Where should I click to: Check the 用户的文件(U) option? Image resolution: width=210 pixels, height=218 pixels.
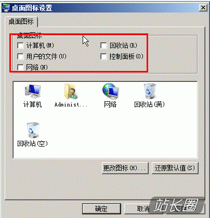(x=20, y=56)
